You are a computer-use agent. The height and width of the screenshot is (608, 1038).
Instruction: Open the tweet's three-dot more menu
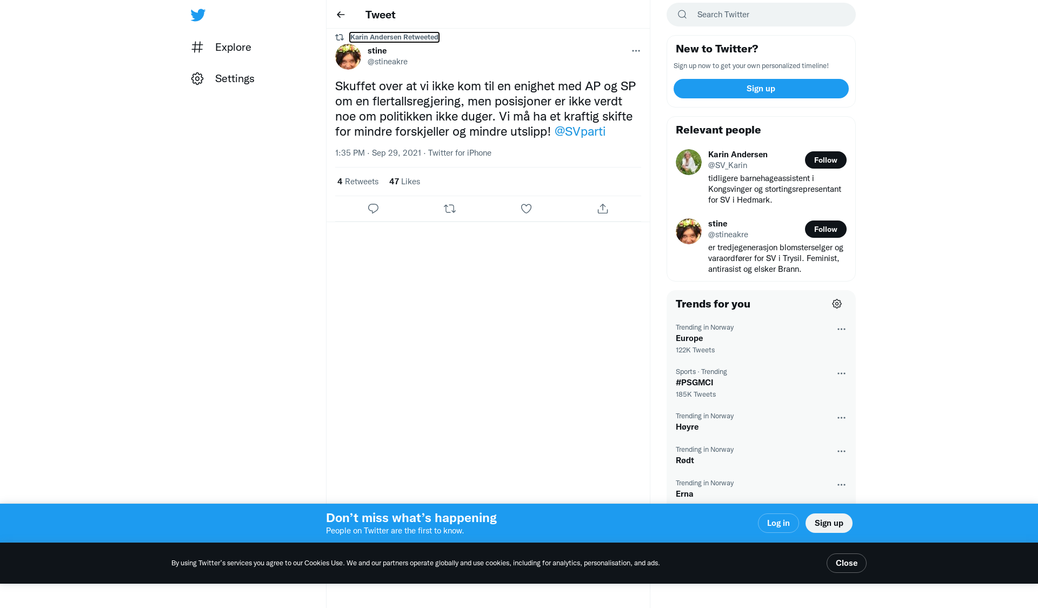pyautogui.click(x=636, y=51)
